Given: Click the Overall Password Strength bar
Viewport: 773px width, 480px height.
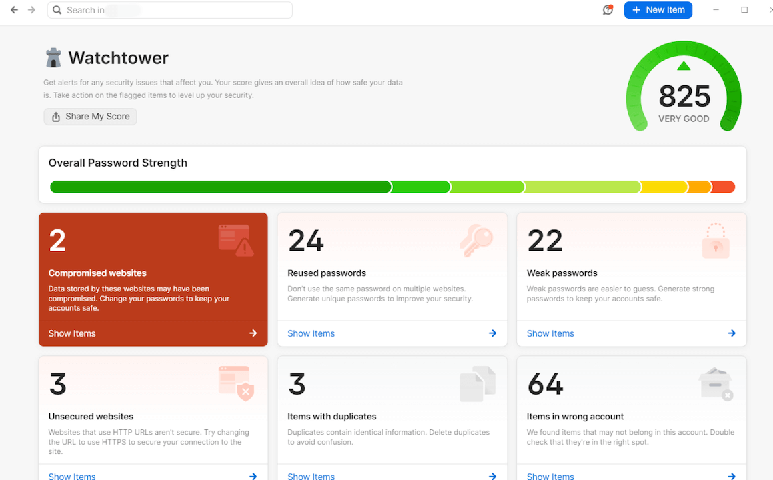Looking at the screenshot, I should (x=392, y=187).
